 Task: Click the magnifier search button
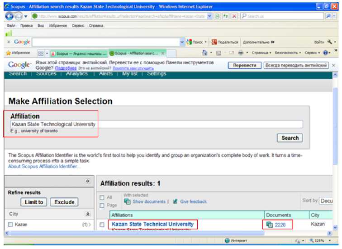(x=328, y=16)
